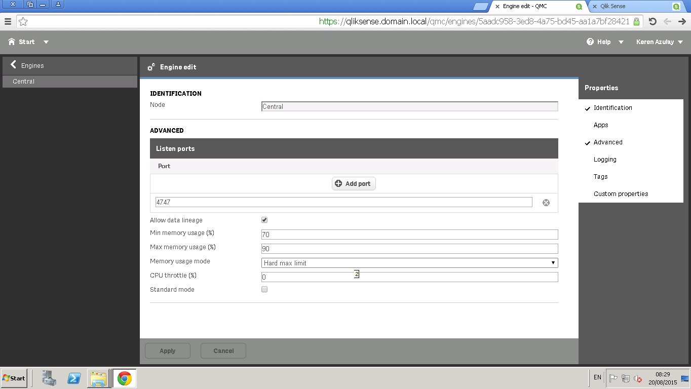Image resolution: width=691 pixels, height=389 pixels.
Task: Click the user profile icon in the title bar
Action: pos(58,4)
